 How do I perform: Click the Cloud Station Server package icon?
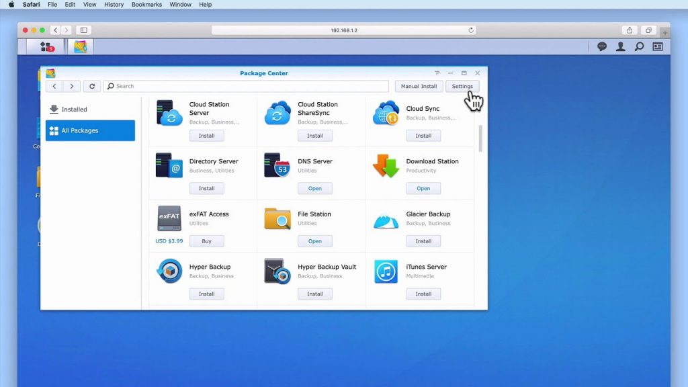click(169, 113)
